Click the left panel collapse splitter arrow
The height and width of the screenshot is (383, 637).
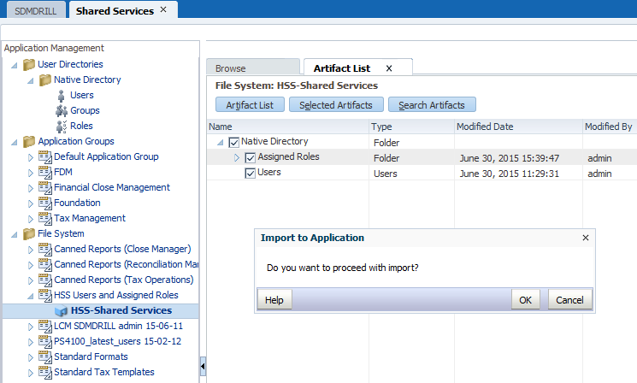pyautogui.click(x=203, y=366)
